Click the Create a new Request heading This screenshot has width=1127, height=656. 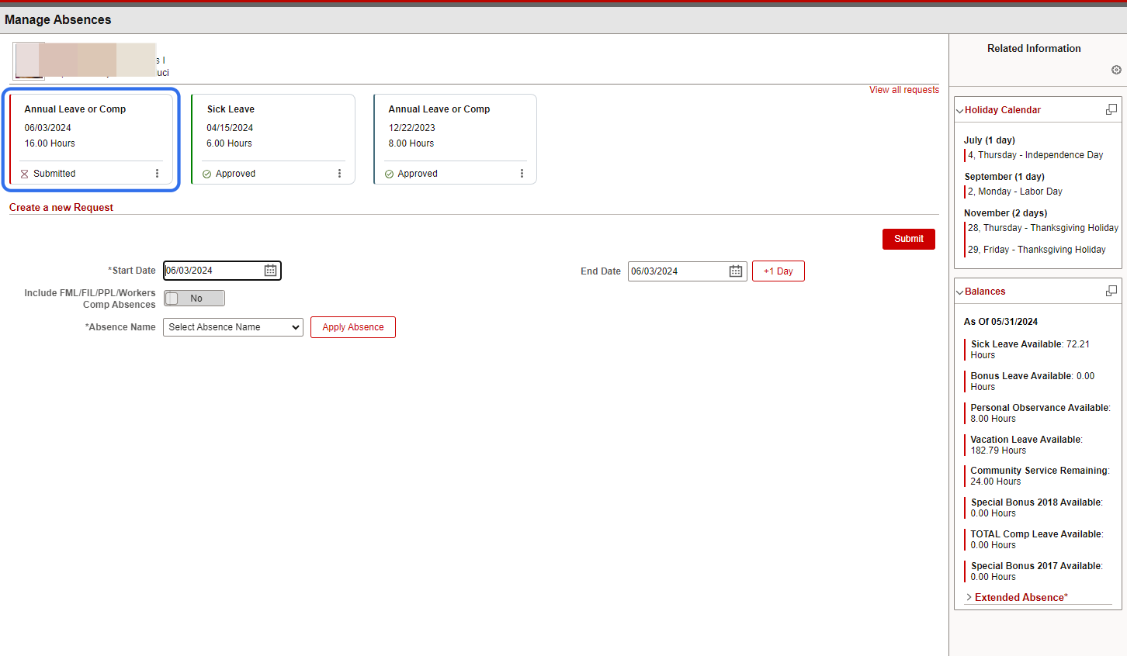click(x=61, y=208)
